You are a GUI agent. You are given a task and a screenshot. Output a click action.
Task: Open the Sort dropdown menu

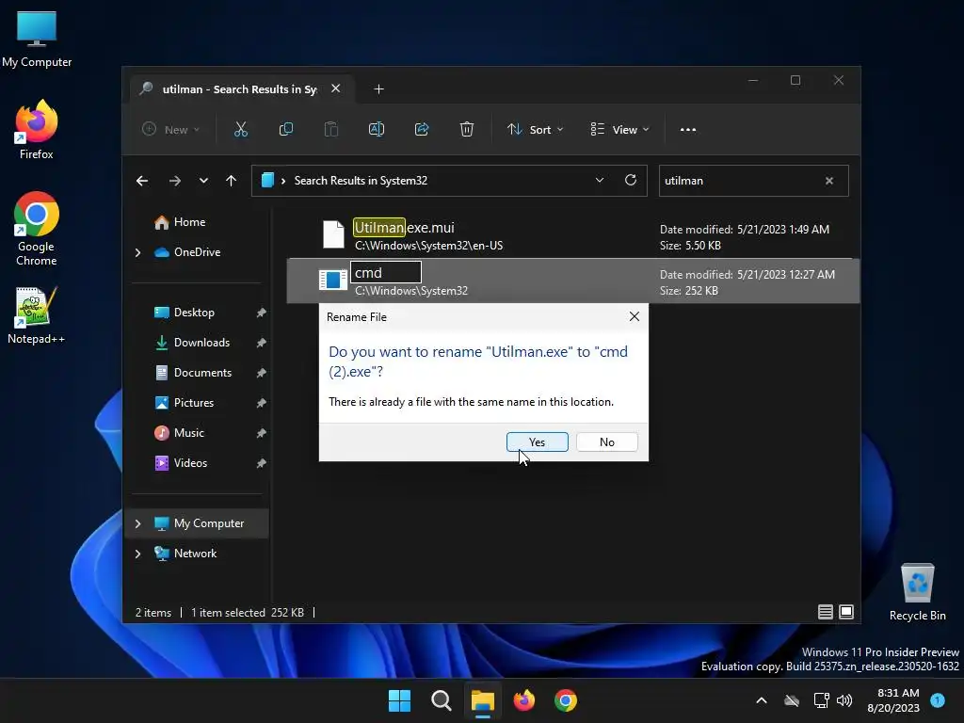point(535,129)
